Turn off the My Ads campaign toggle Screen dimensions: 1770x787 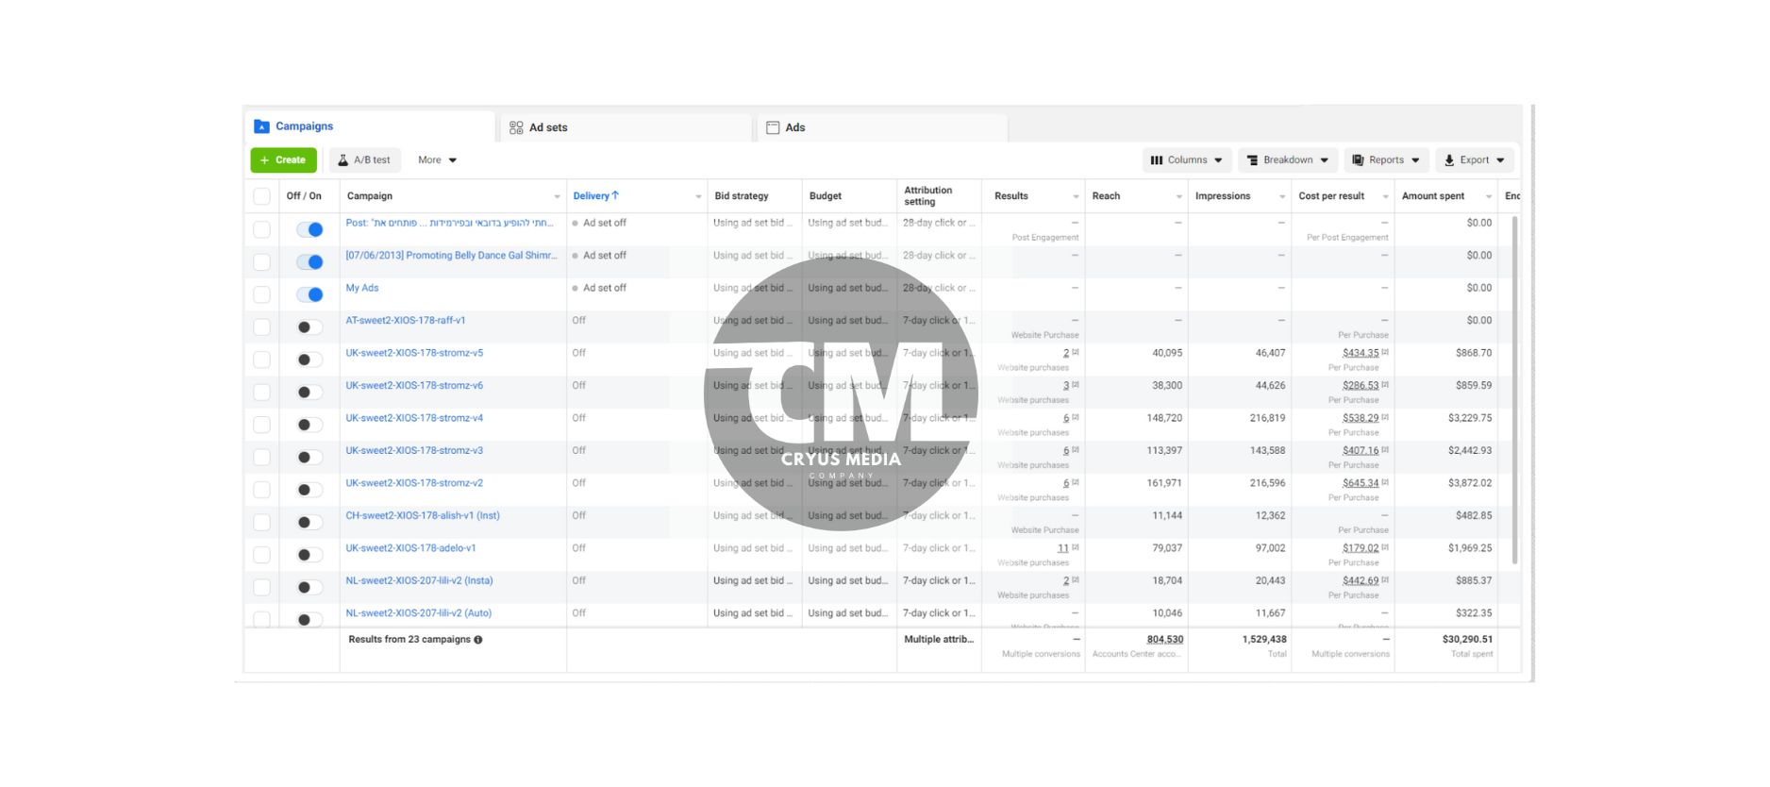tap(309, 294)
